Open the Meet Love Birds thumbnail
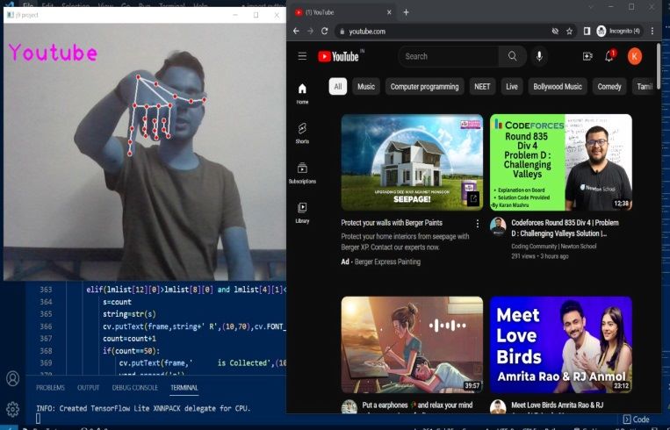Viewport: 670px width, 430px height. coord(560,345)
